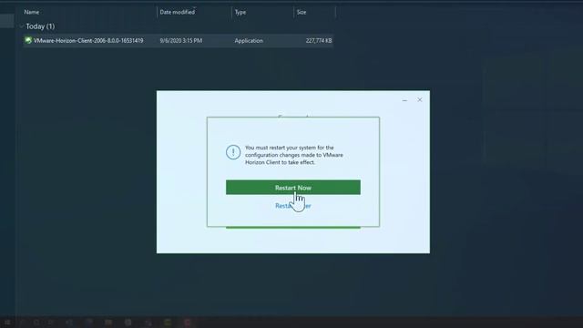Click the Restart Now button
583x328 pixels.
293,188
